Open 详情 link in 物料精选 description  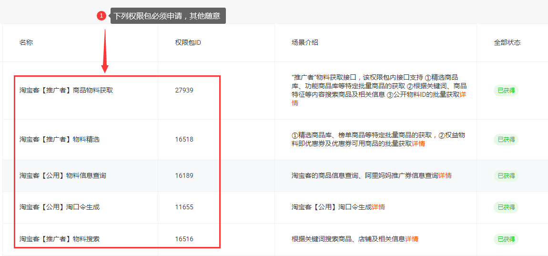coord(418,144)
